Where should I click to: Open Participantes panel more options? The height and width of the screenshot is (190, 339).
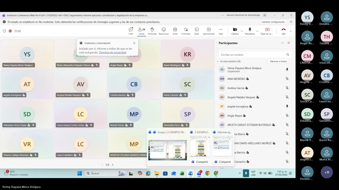pyautogui.click(x=283, y=43)
